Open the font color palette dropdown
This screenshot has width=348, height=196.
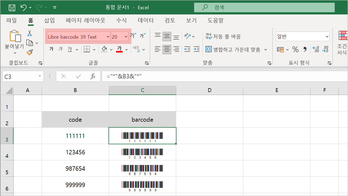126,50
